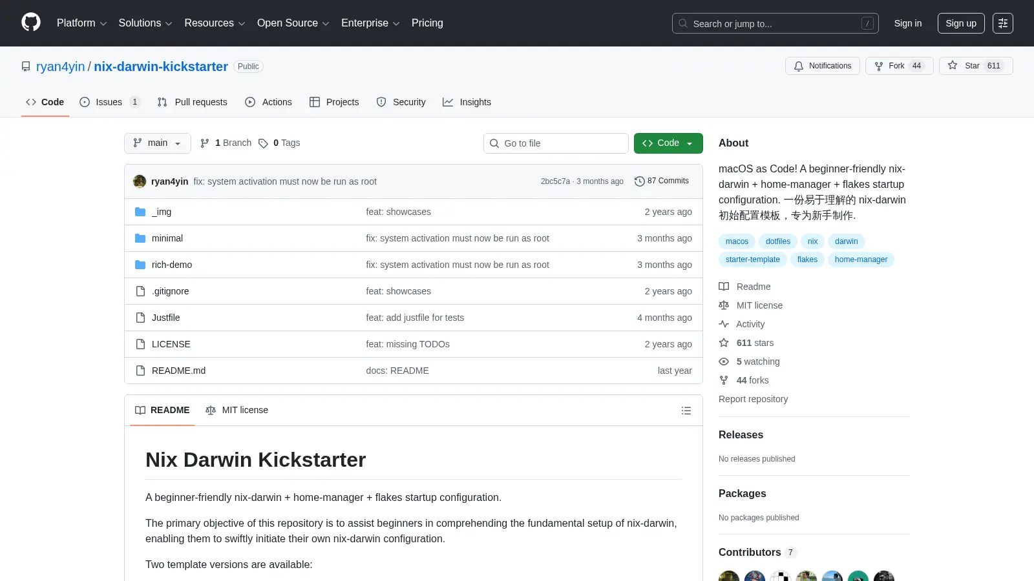Open the Pull requests tab

(193, 102)
